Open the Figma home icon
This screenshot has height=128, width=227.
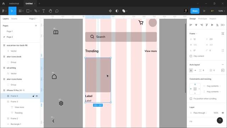4,4
